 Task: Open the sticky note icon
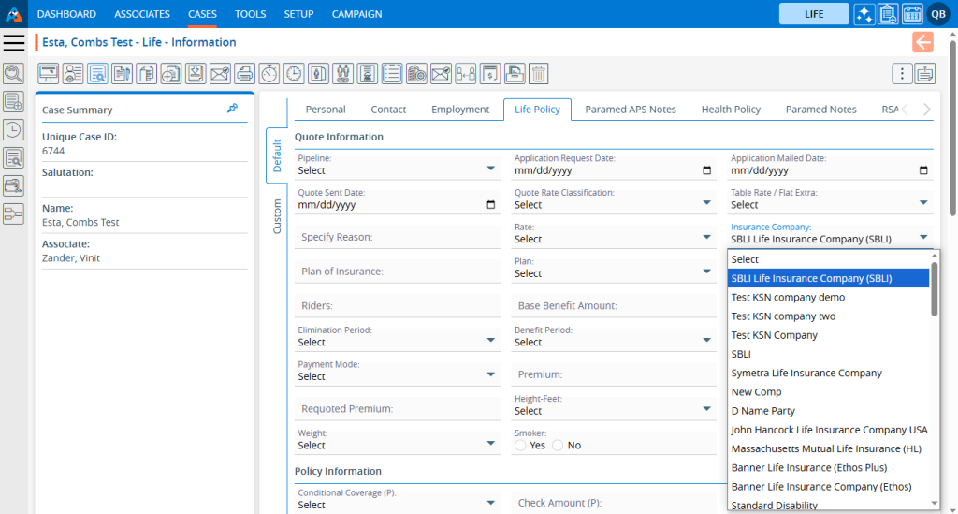[x=888, y=14]
